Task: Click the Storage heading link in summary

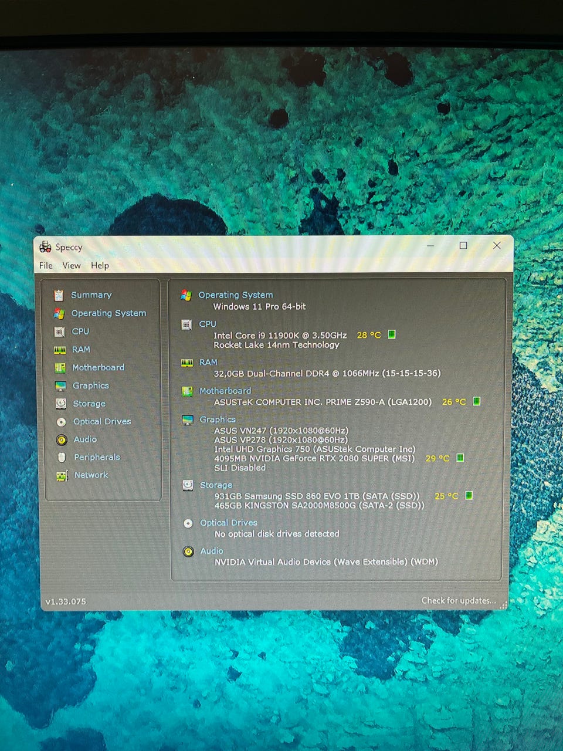Action: (x=216, y=485)
